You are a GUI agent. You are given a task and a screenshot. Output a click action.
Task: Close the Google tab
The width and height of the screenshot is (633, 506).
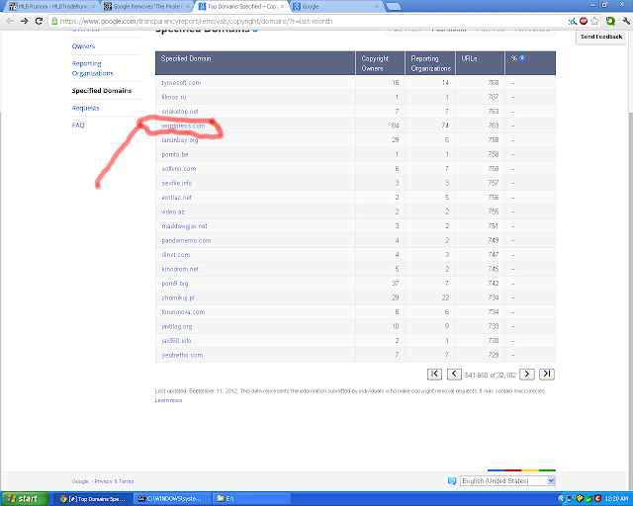click(377, 7)
